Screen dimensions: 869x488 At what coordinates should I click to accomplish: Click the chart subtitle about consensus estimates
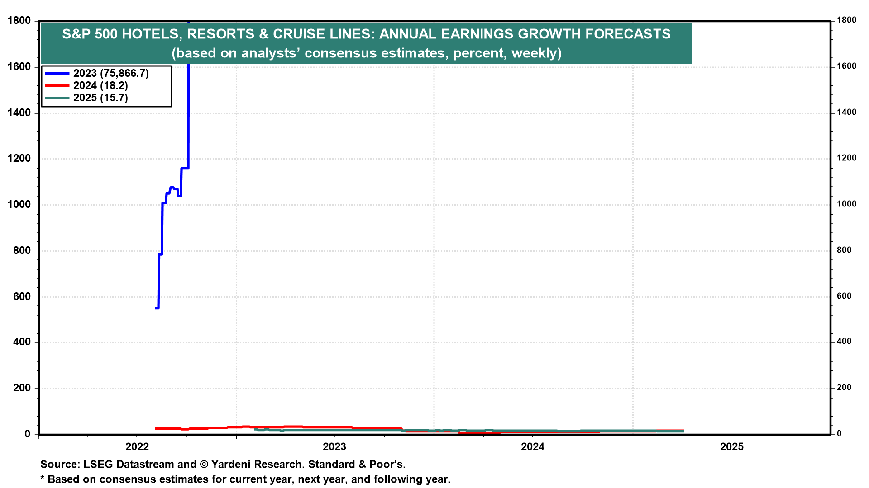(x=366, y=53)
